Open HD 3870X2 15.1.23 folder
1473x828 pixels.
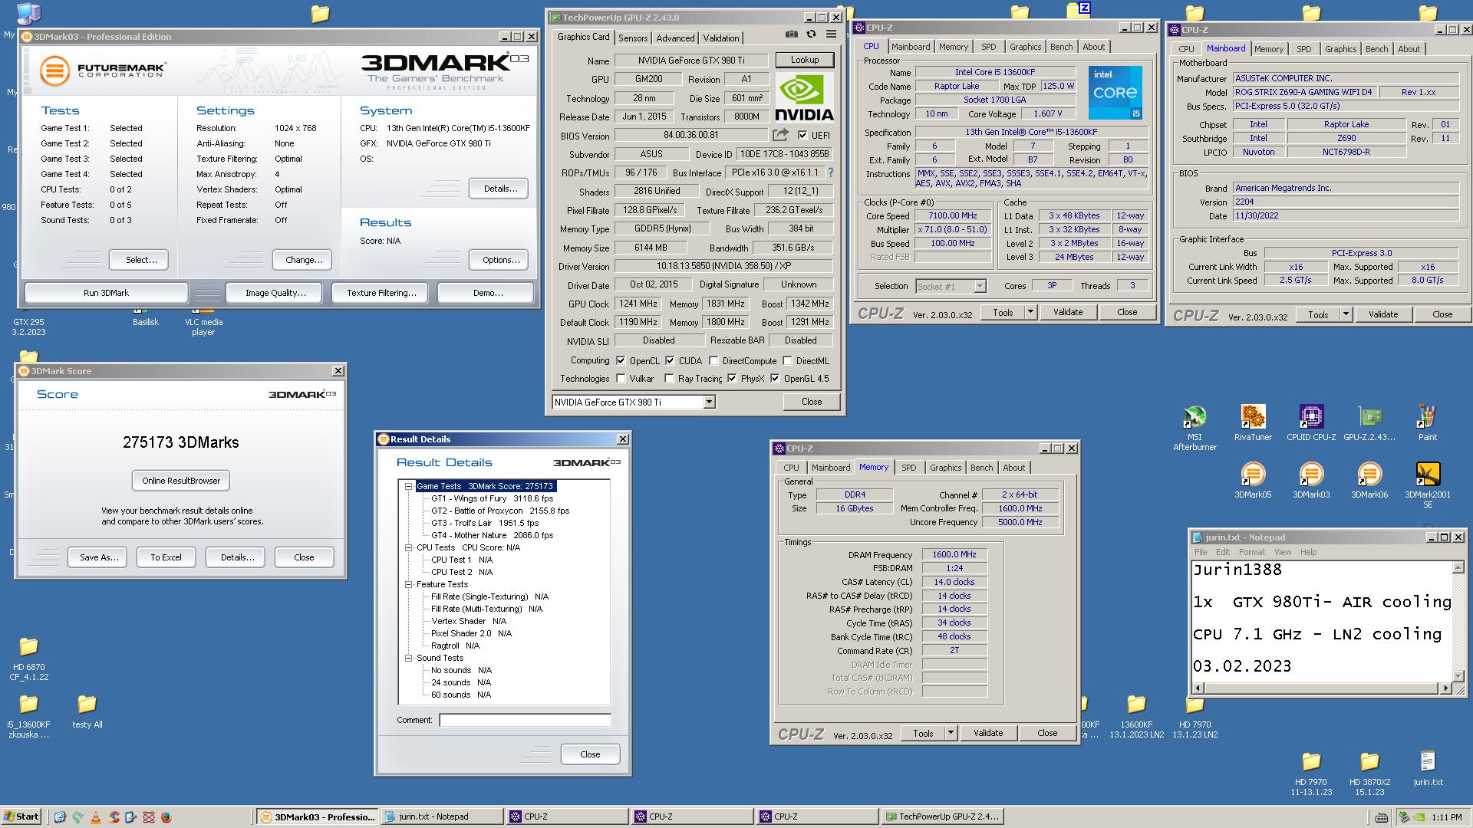coord(1369,774)
